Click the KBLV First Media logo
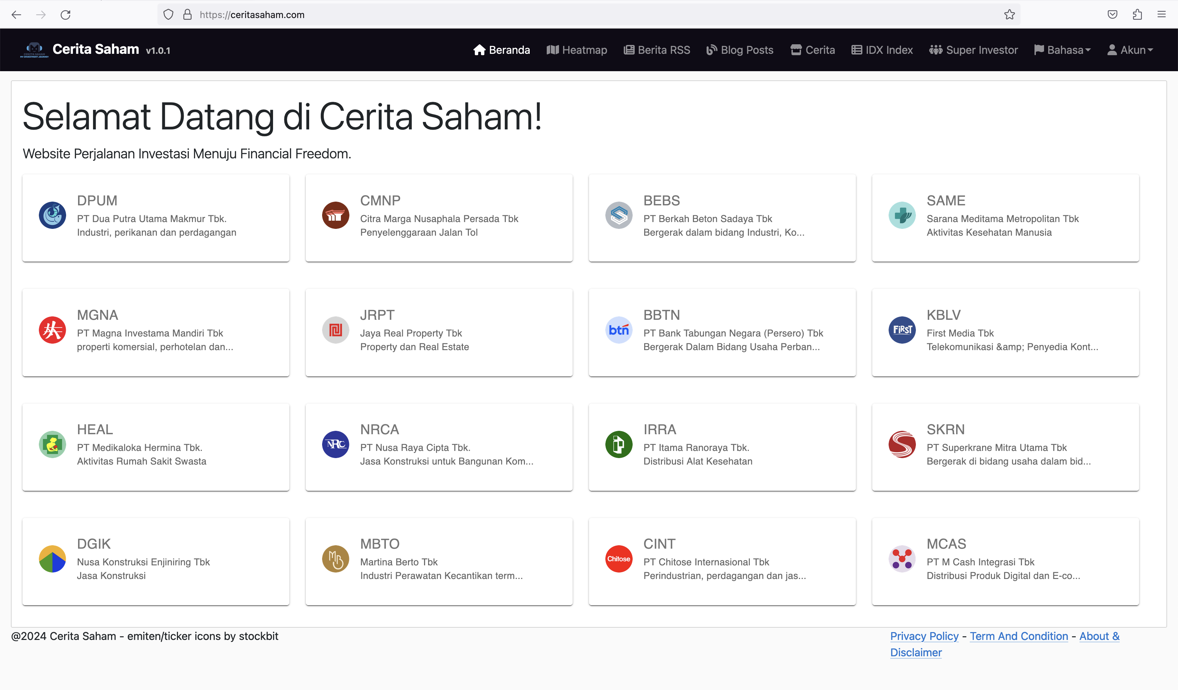The image size is (1178, 690). tap(902, 330)
